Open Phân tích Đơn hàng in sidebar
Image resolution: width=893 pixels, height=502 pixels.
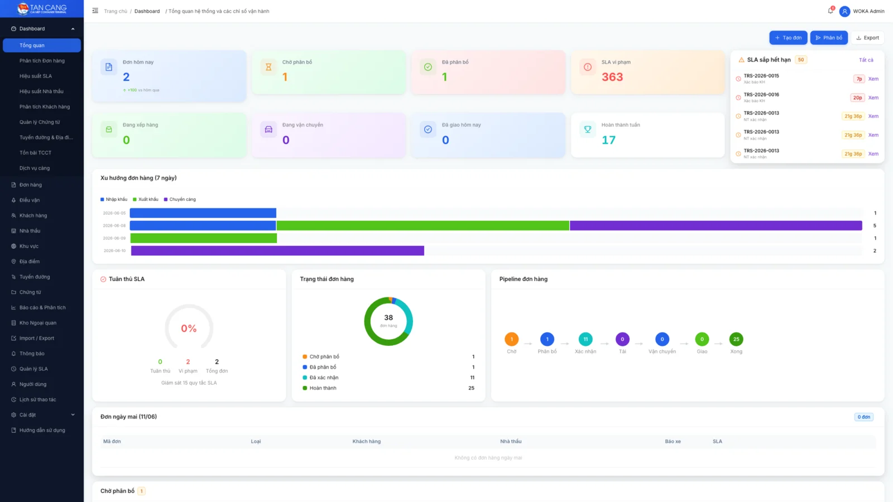click(42, 61)
